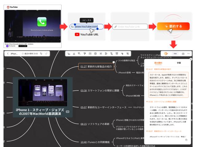Screen dimensions: 197x147
Task: Click the orange 要約する button
Action: coord(173,26)
